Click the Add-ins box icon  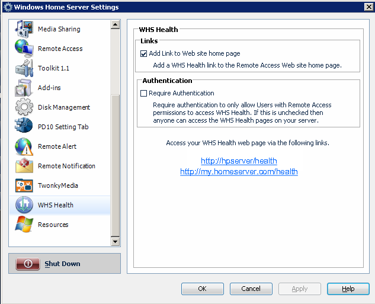[24, 88]
